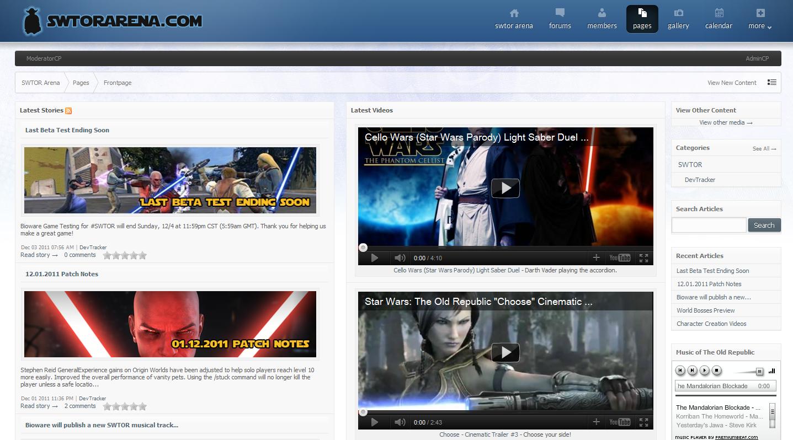Select SWTOR category

(690, 164)
